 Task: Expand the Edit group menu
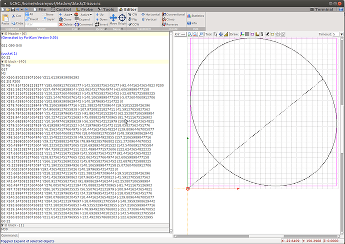click(76, 29)
